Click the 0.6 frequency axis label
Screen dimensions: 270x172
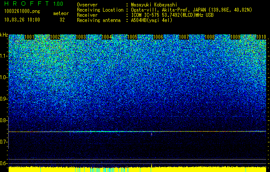pos(4,163)
